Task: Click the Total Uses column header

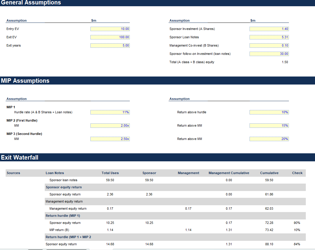Action: [110, 173]
